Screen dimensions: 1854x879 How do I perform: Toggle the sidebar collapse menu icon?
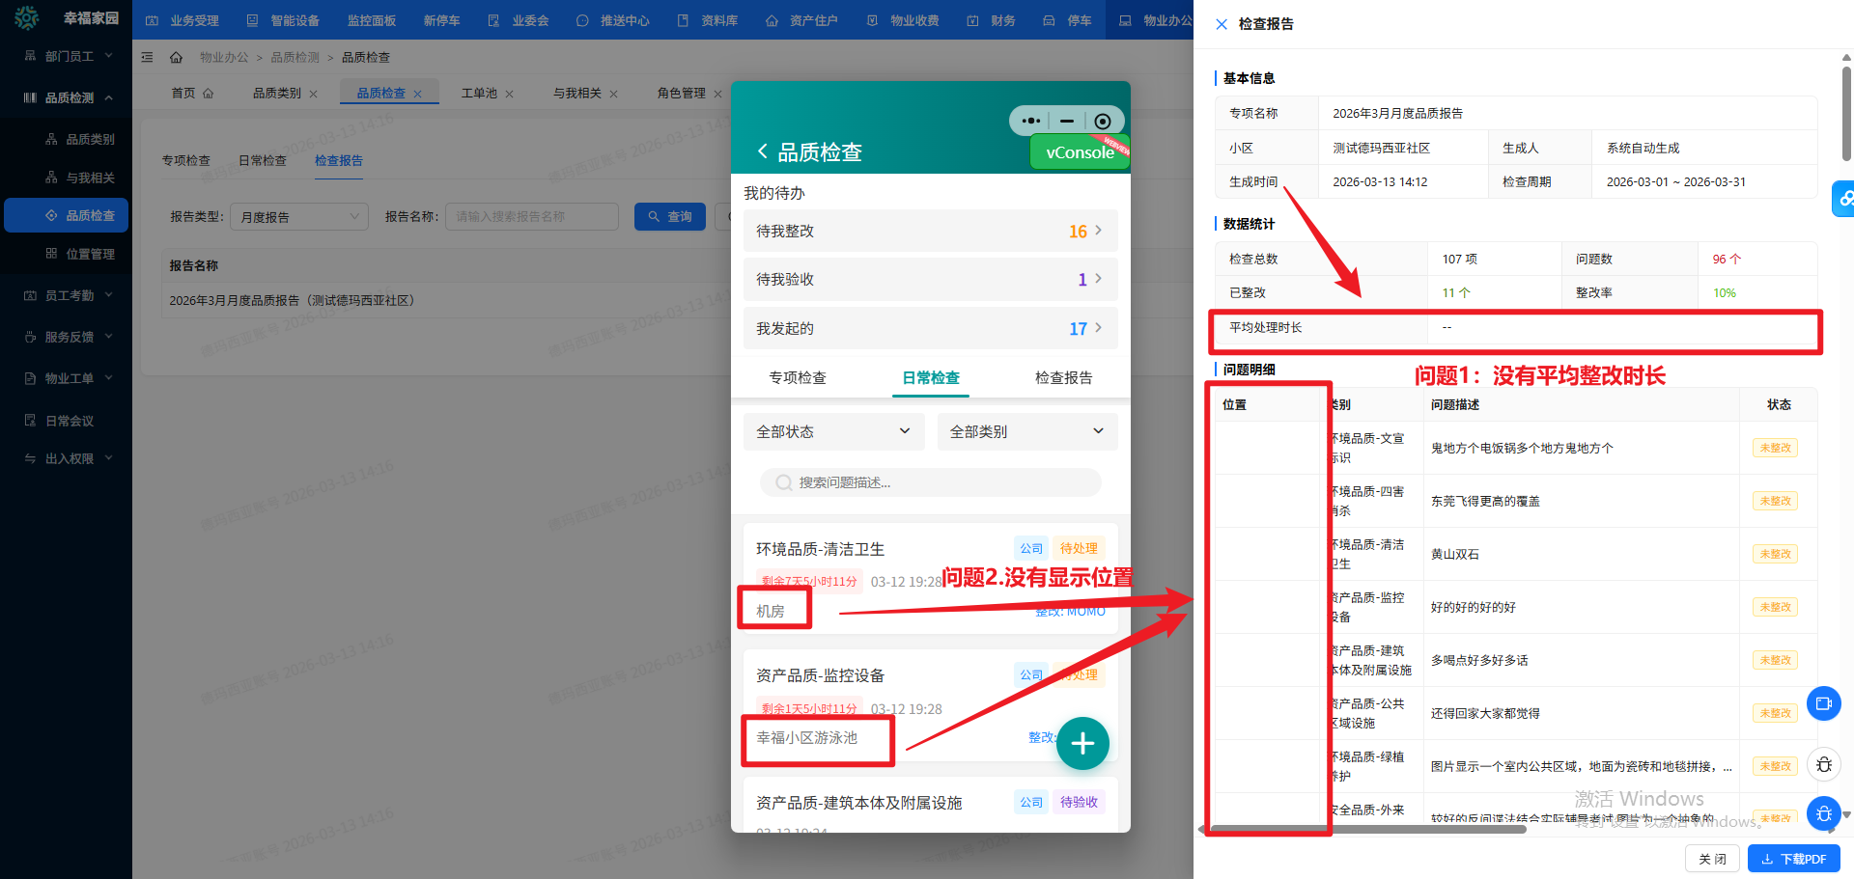pyautogui.click(x=148, y=58)
